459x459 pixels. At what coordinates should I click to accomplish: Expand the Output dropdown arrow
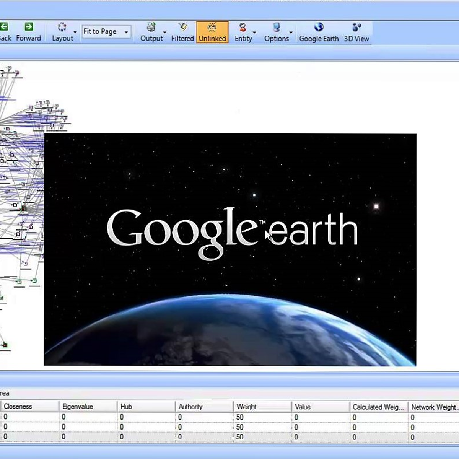coord(164,32)
